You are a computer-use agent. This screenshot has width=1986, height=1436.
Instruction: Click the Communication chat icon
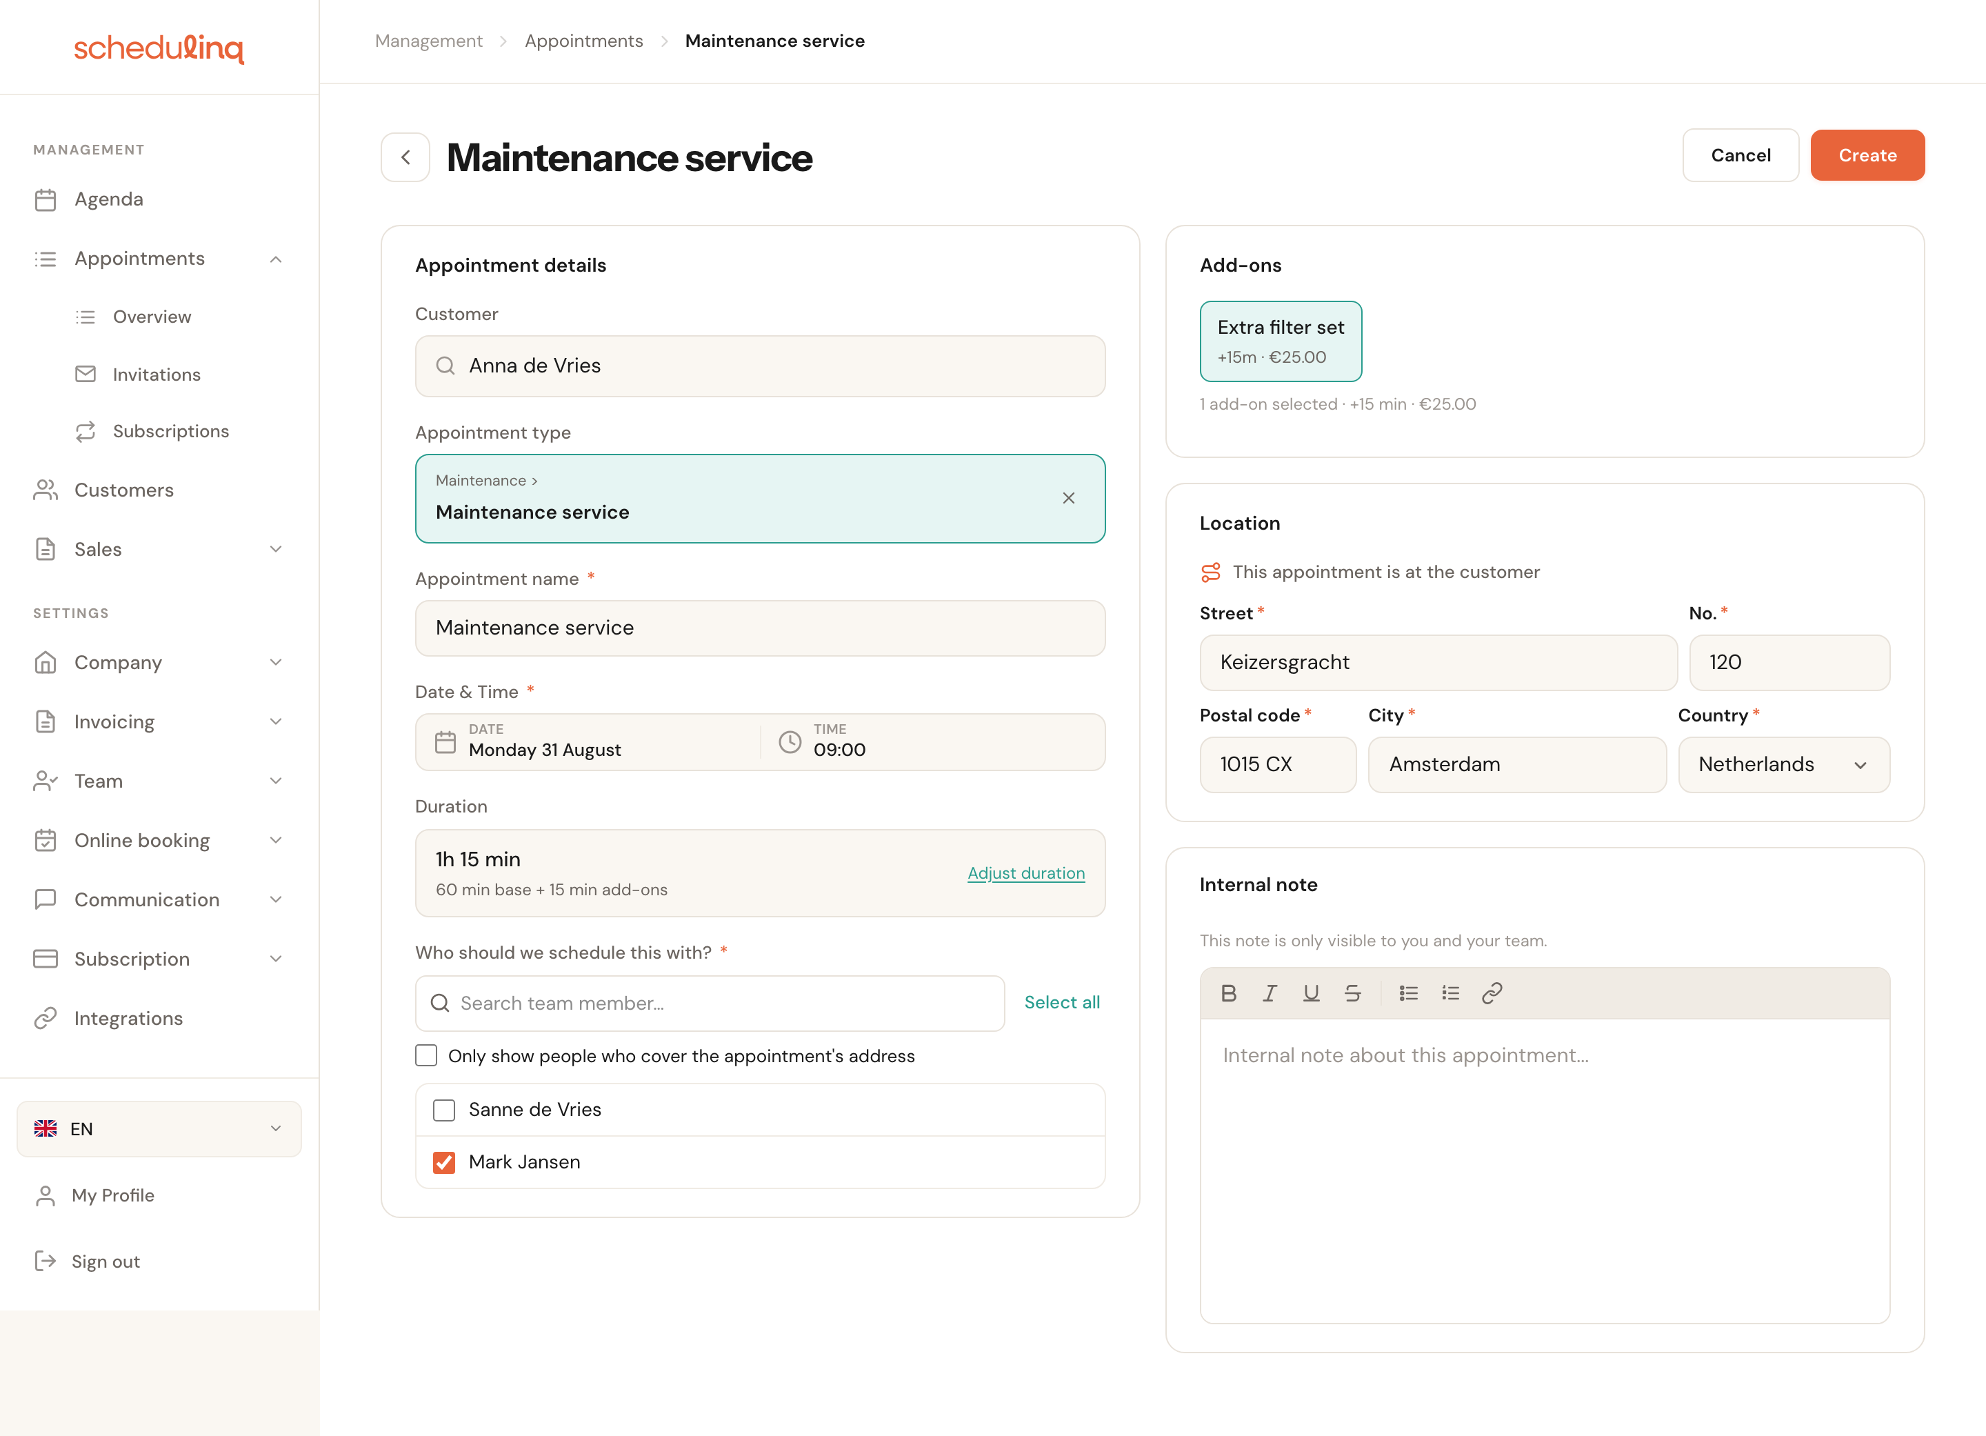click(x=46, y=899)
